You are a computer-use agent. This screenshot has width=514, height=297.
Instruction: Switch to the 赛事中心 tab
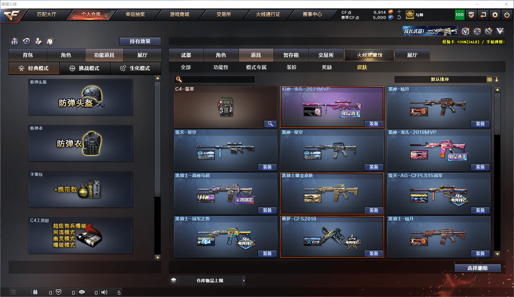pyautogui.click(x=313, y=14)
